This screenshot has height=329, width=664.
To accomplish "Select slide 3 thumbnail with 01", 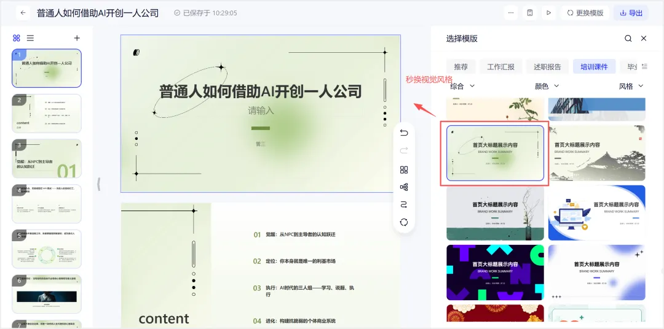I will [47, 158].
